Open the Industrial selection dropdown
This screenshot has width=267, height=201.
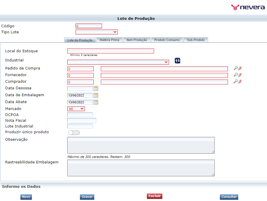(118, 62)
